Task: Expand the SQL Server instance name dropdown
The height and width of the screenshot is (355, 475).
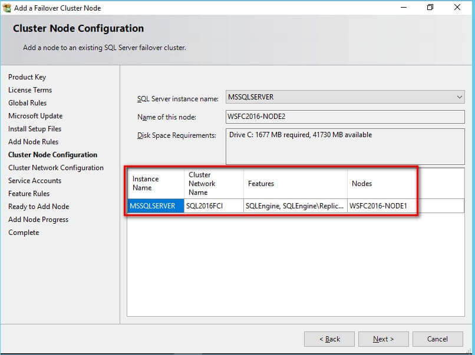Action: coord(459,97)
